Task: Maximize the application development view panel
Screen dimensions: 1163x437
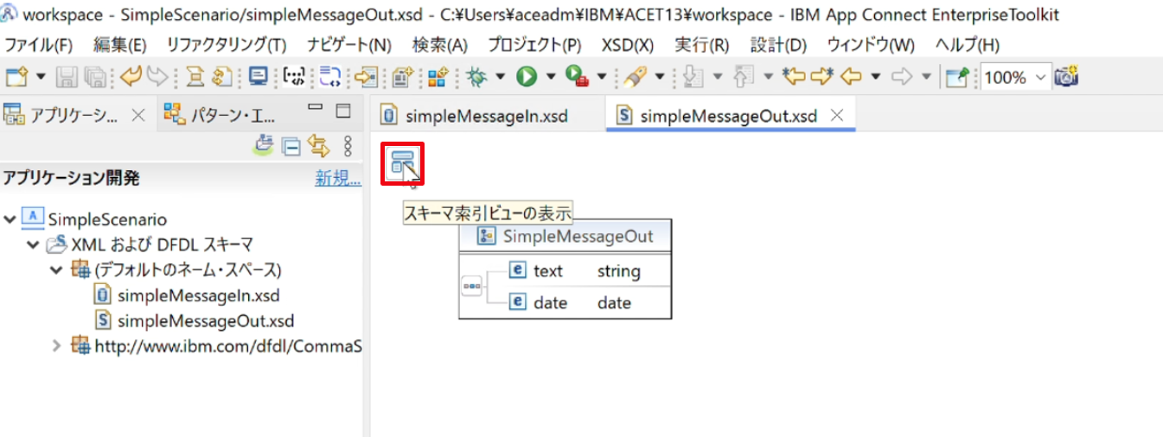Action: coord(343,111)
